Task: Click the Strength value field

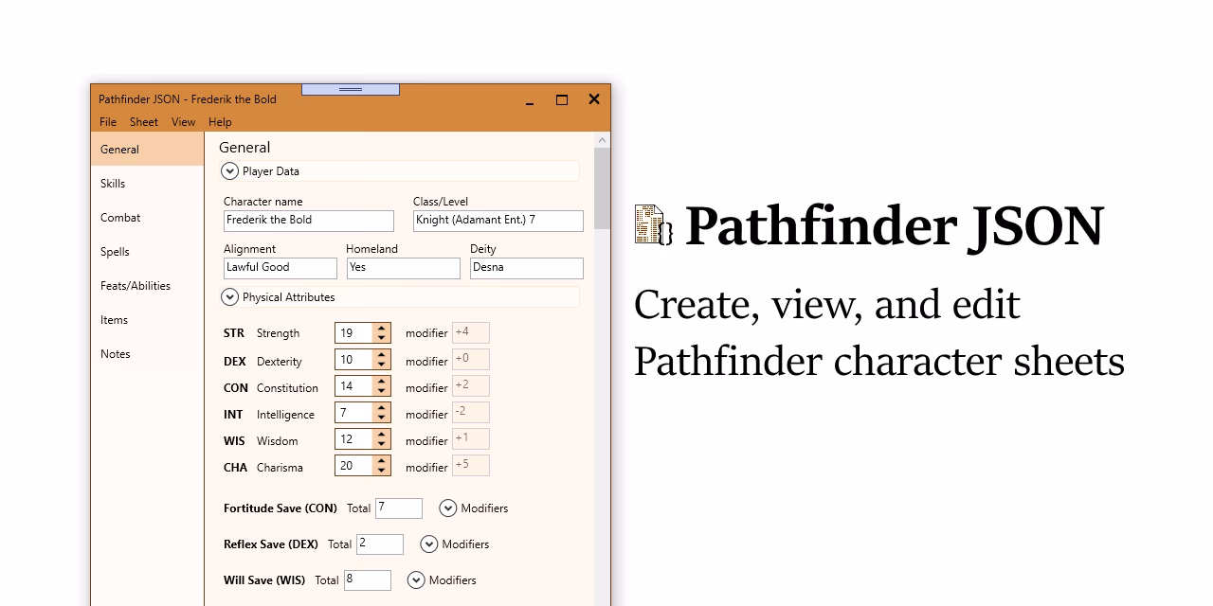Action: 353,333
